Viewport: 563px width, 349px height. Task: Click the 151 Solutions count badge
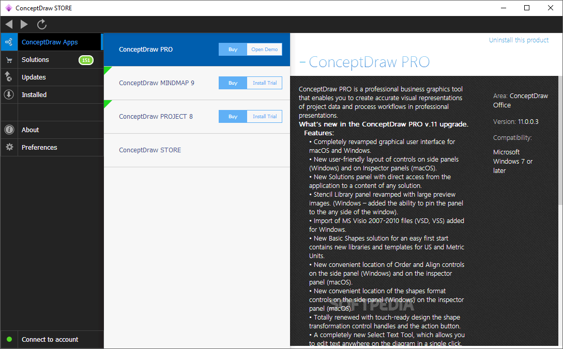click(x=86, y=60)
